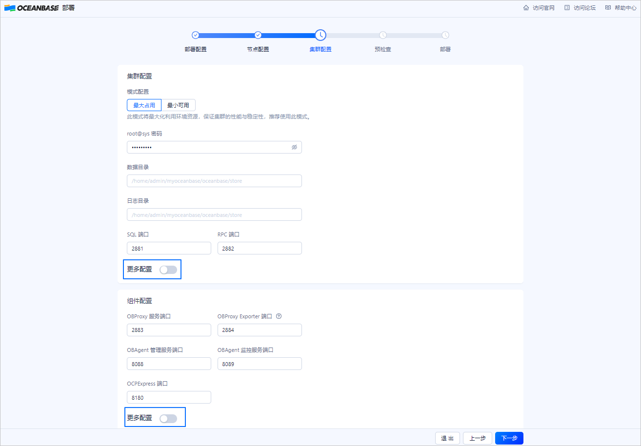The width and height of the screenshot is (641, 446).
Task: Select the 最小可用 mode option
Action: coord(179,105)
